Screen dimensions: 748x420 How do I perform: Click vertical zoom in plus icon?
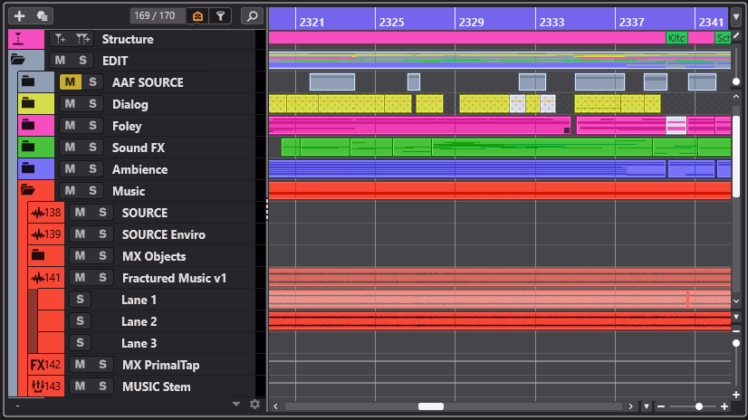tap(736, 395)
